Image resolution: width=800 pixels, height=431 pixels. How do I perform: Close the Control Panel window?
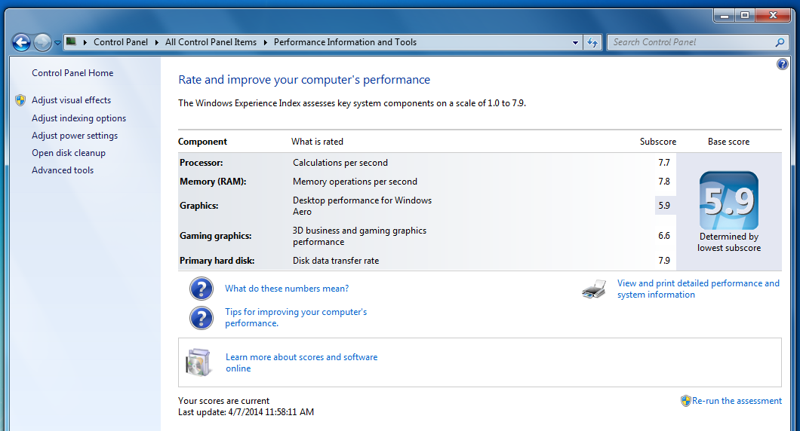pos(773,15)
